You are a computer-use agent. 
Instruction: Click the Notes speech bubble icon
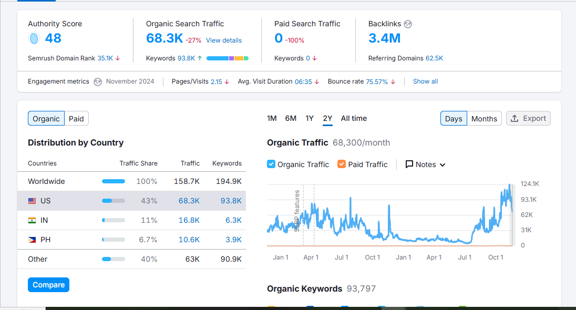pos(409,164)
